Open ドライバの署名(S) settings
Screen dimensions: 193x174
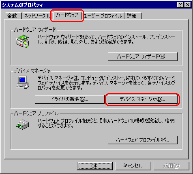tap(69, 99)
